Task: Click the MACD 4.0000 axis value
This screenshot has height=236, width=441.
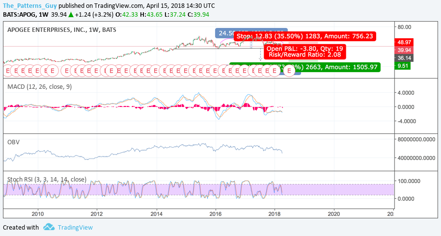Action: [406, 93]
